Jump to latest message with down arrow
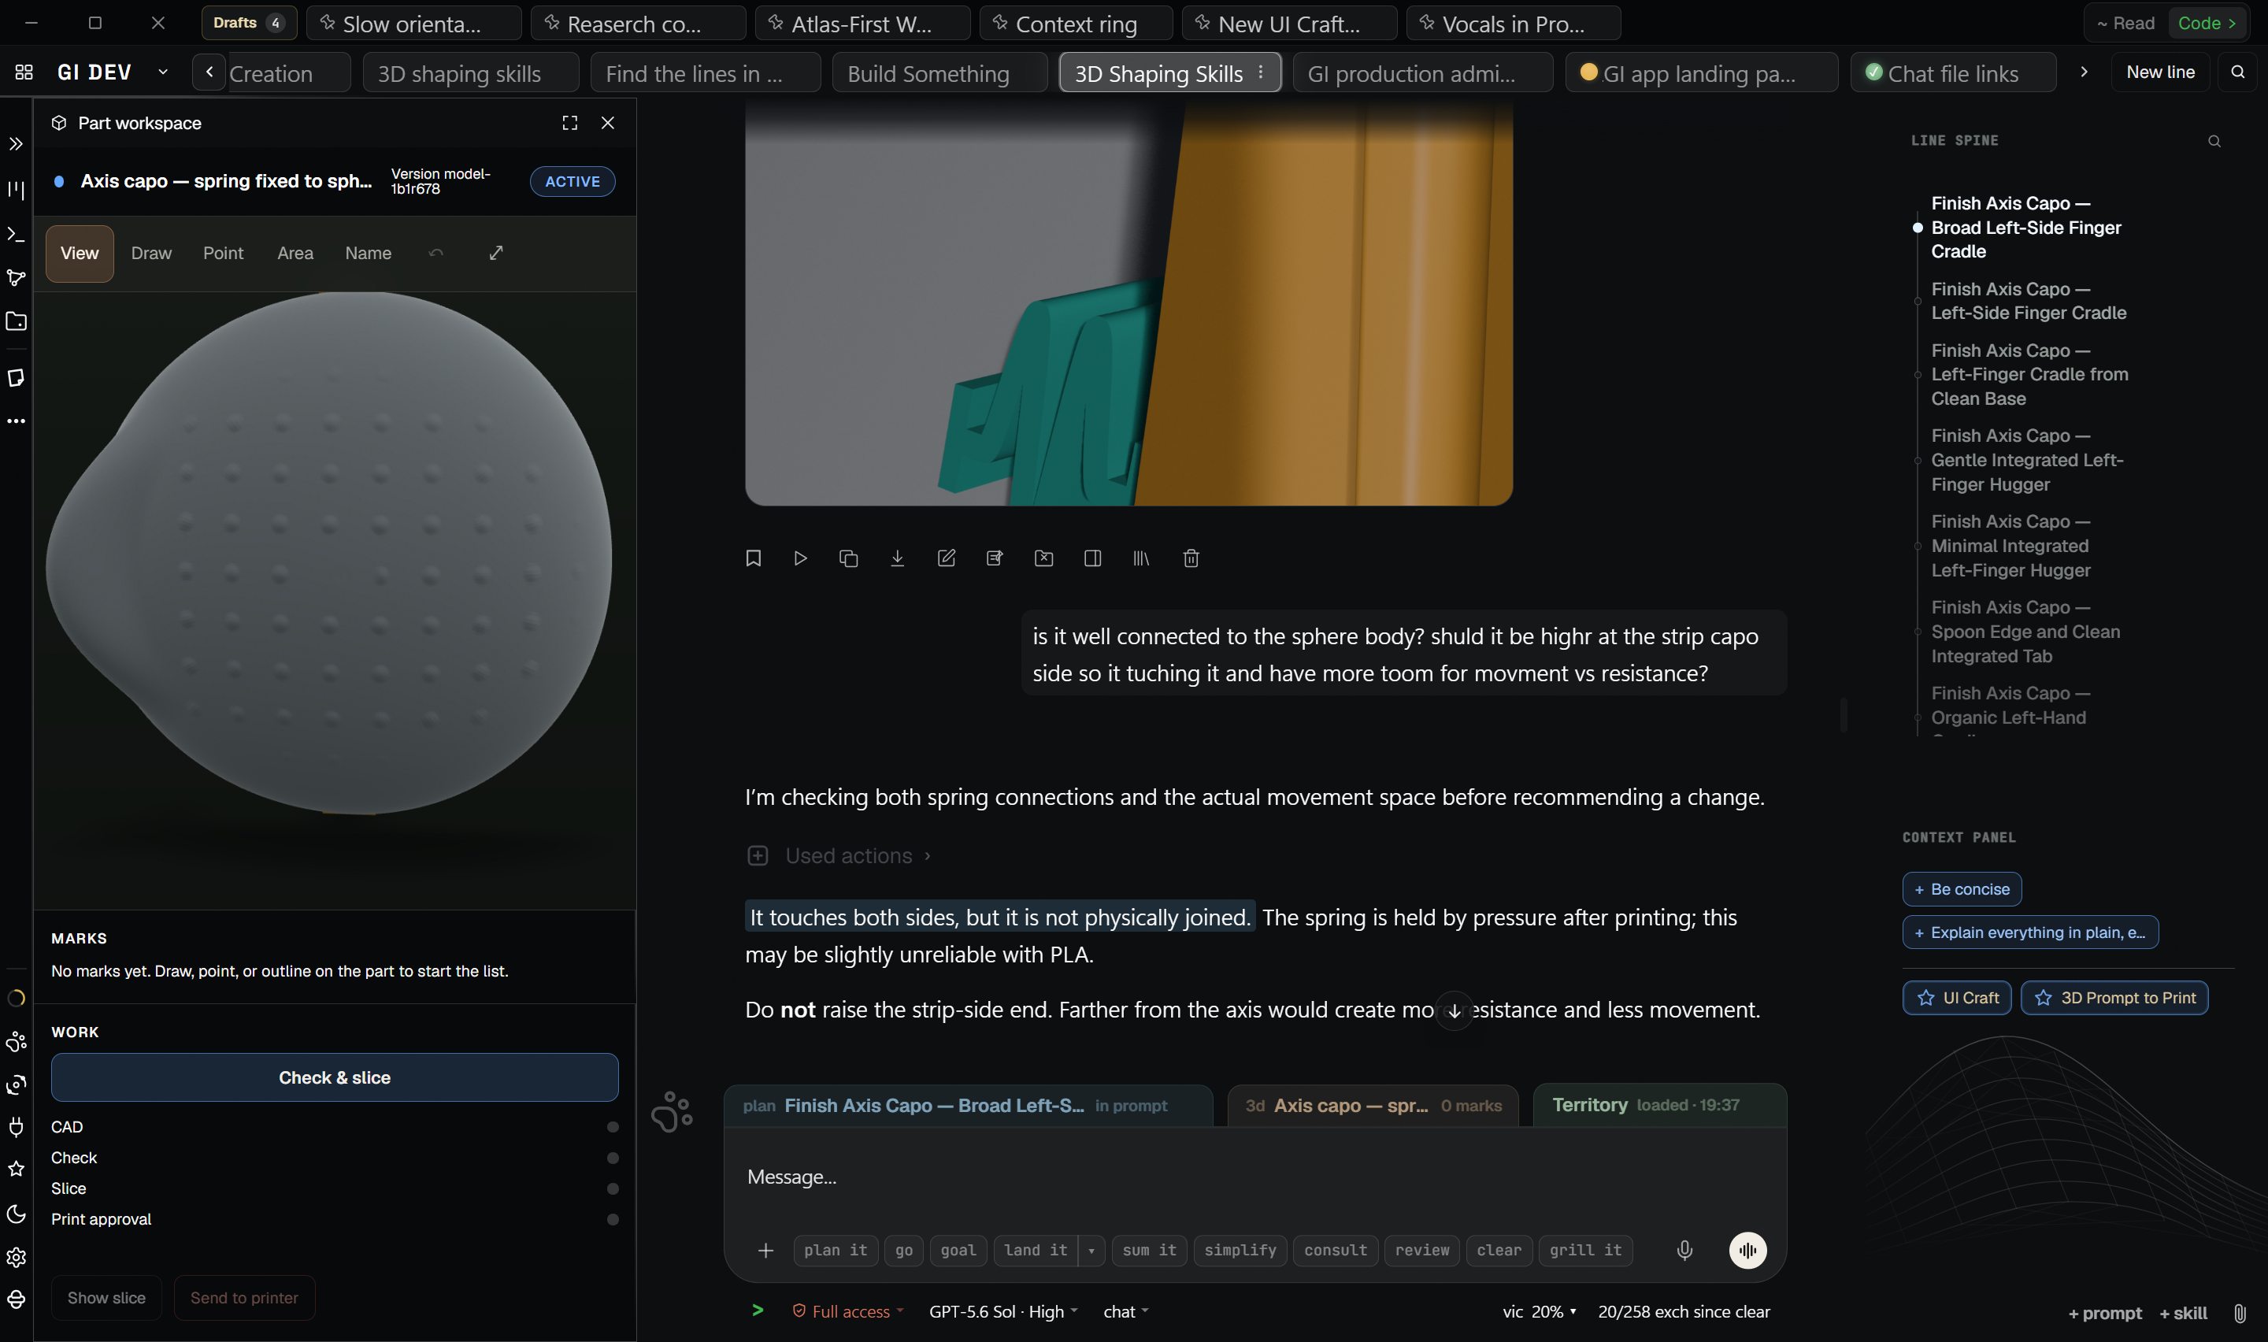2268x1342 pixels. [1455, 1011]
